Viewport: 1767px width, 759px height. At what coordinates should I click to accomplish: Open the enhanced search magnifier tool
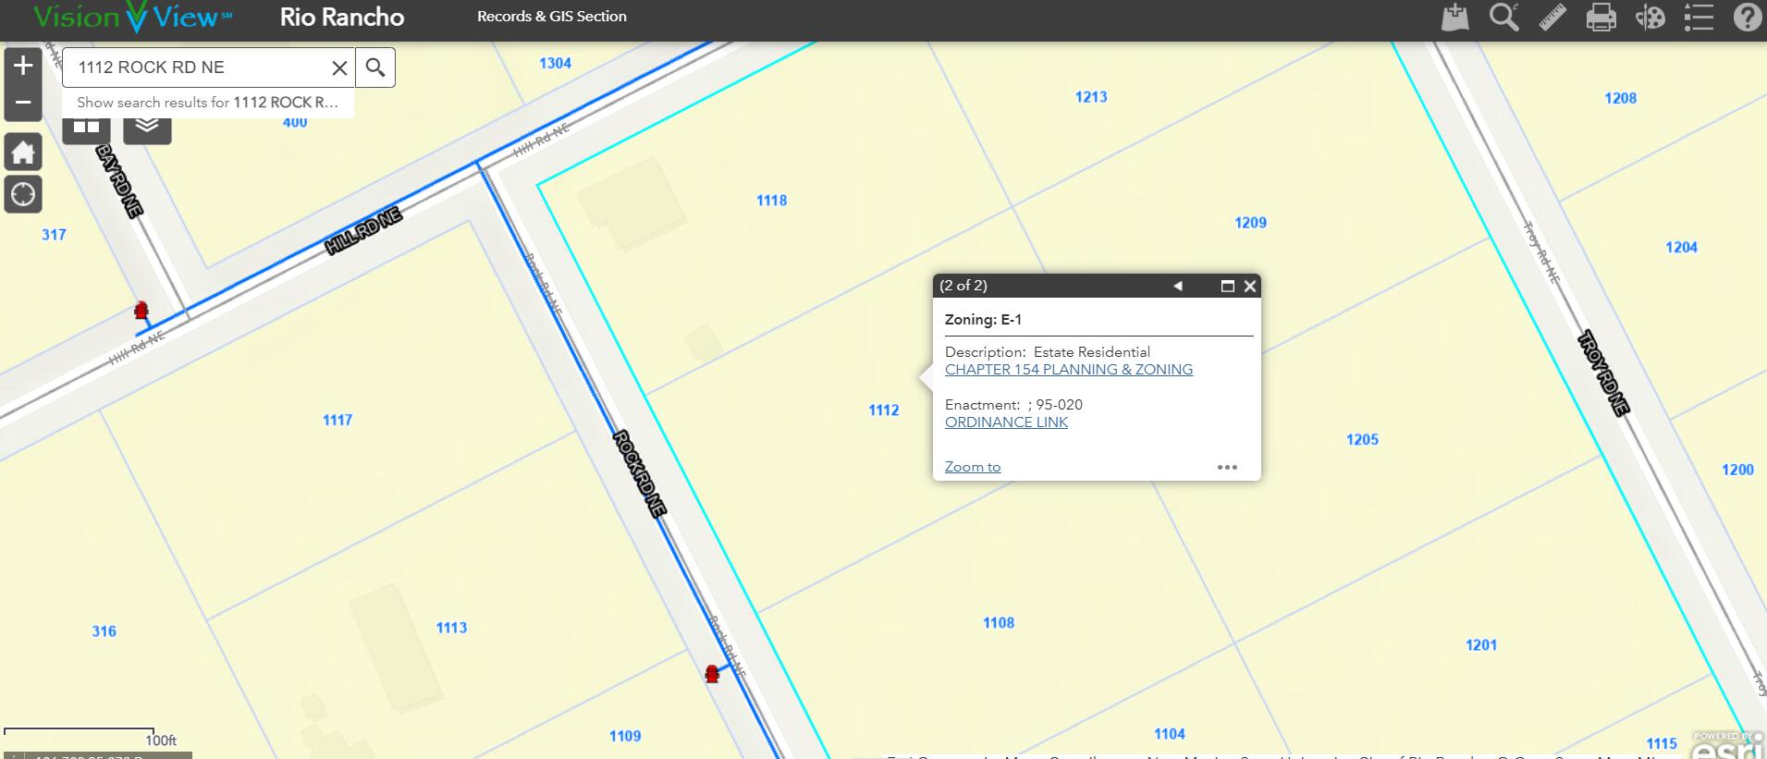coord(1504,18)
